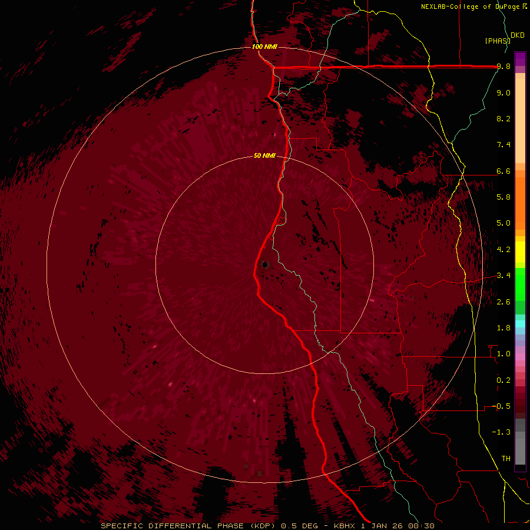The width and height of the screenshot is (530, 530).
Task: Click the -1.3 scale value
Action: [x=501, y=432]
